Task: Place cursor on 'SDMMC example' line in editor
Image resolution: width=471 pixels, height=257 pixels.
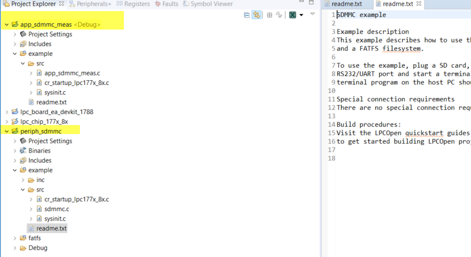Action: (x=361, y=15)
